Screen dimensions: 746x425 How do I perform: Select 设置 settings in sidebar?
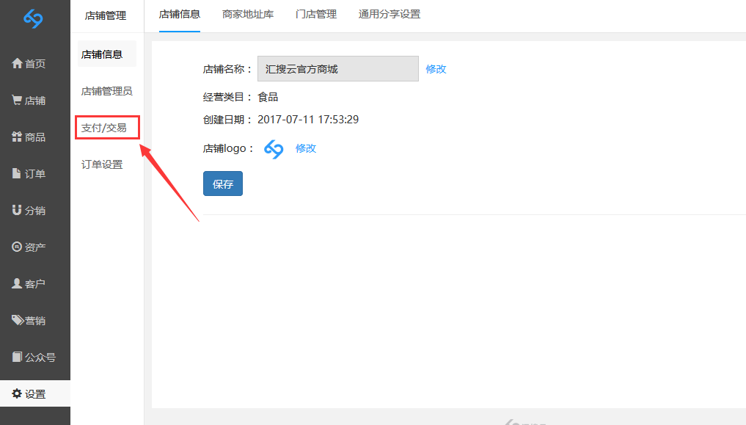(29, 394)
